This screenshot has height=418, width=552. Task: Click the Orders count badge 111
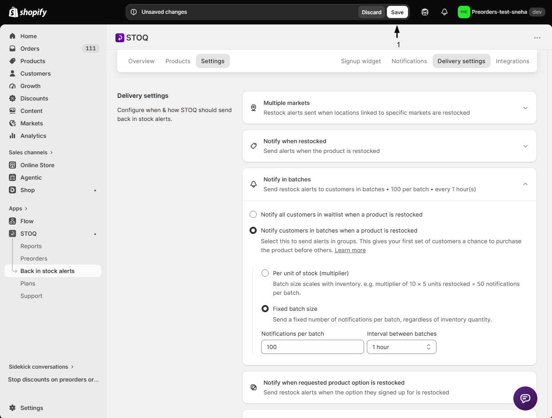(x=91, y=48)
